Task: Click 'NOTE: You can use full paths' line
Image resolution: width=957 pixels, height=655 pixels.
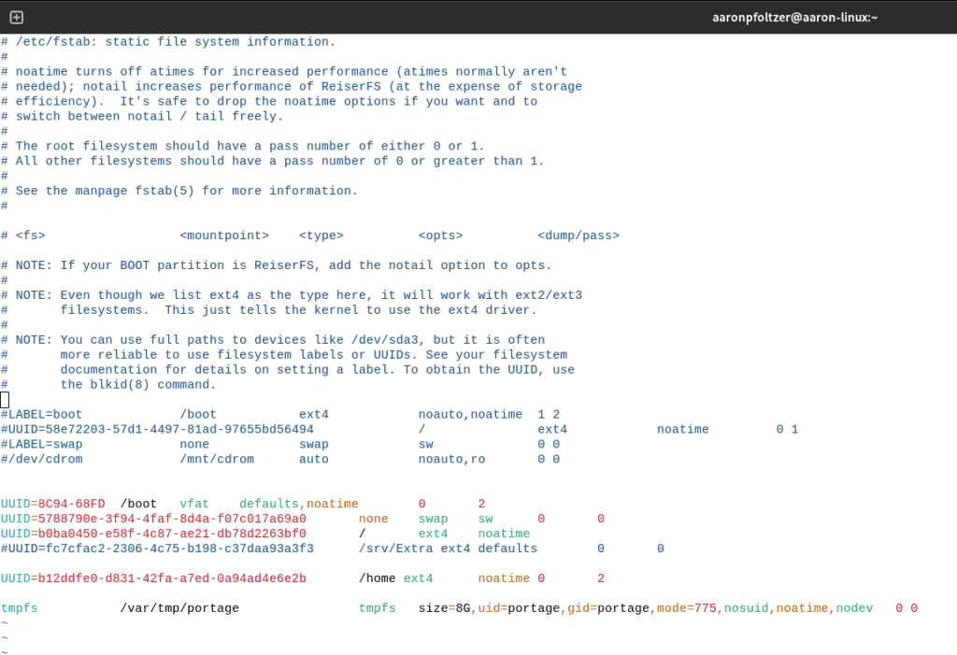Action: coord(273,340)
